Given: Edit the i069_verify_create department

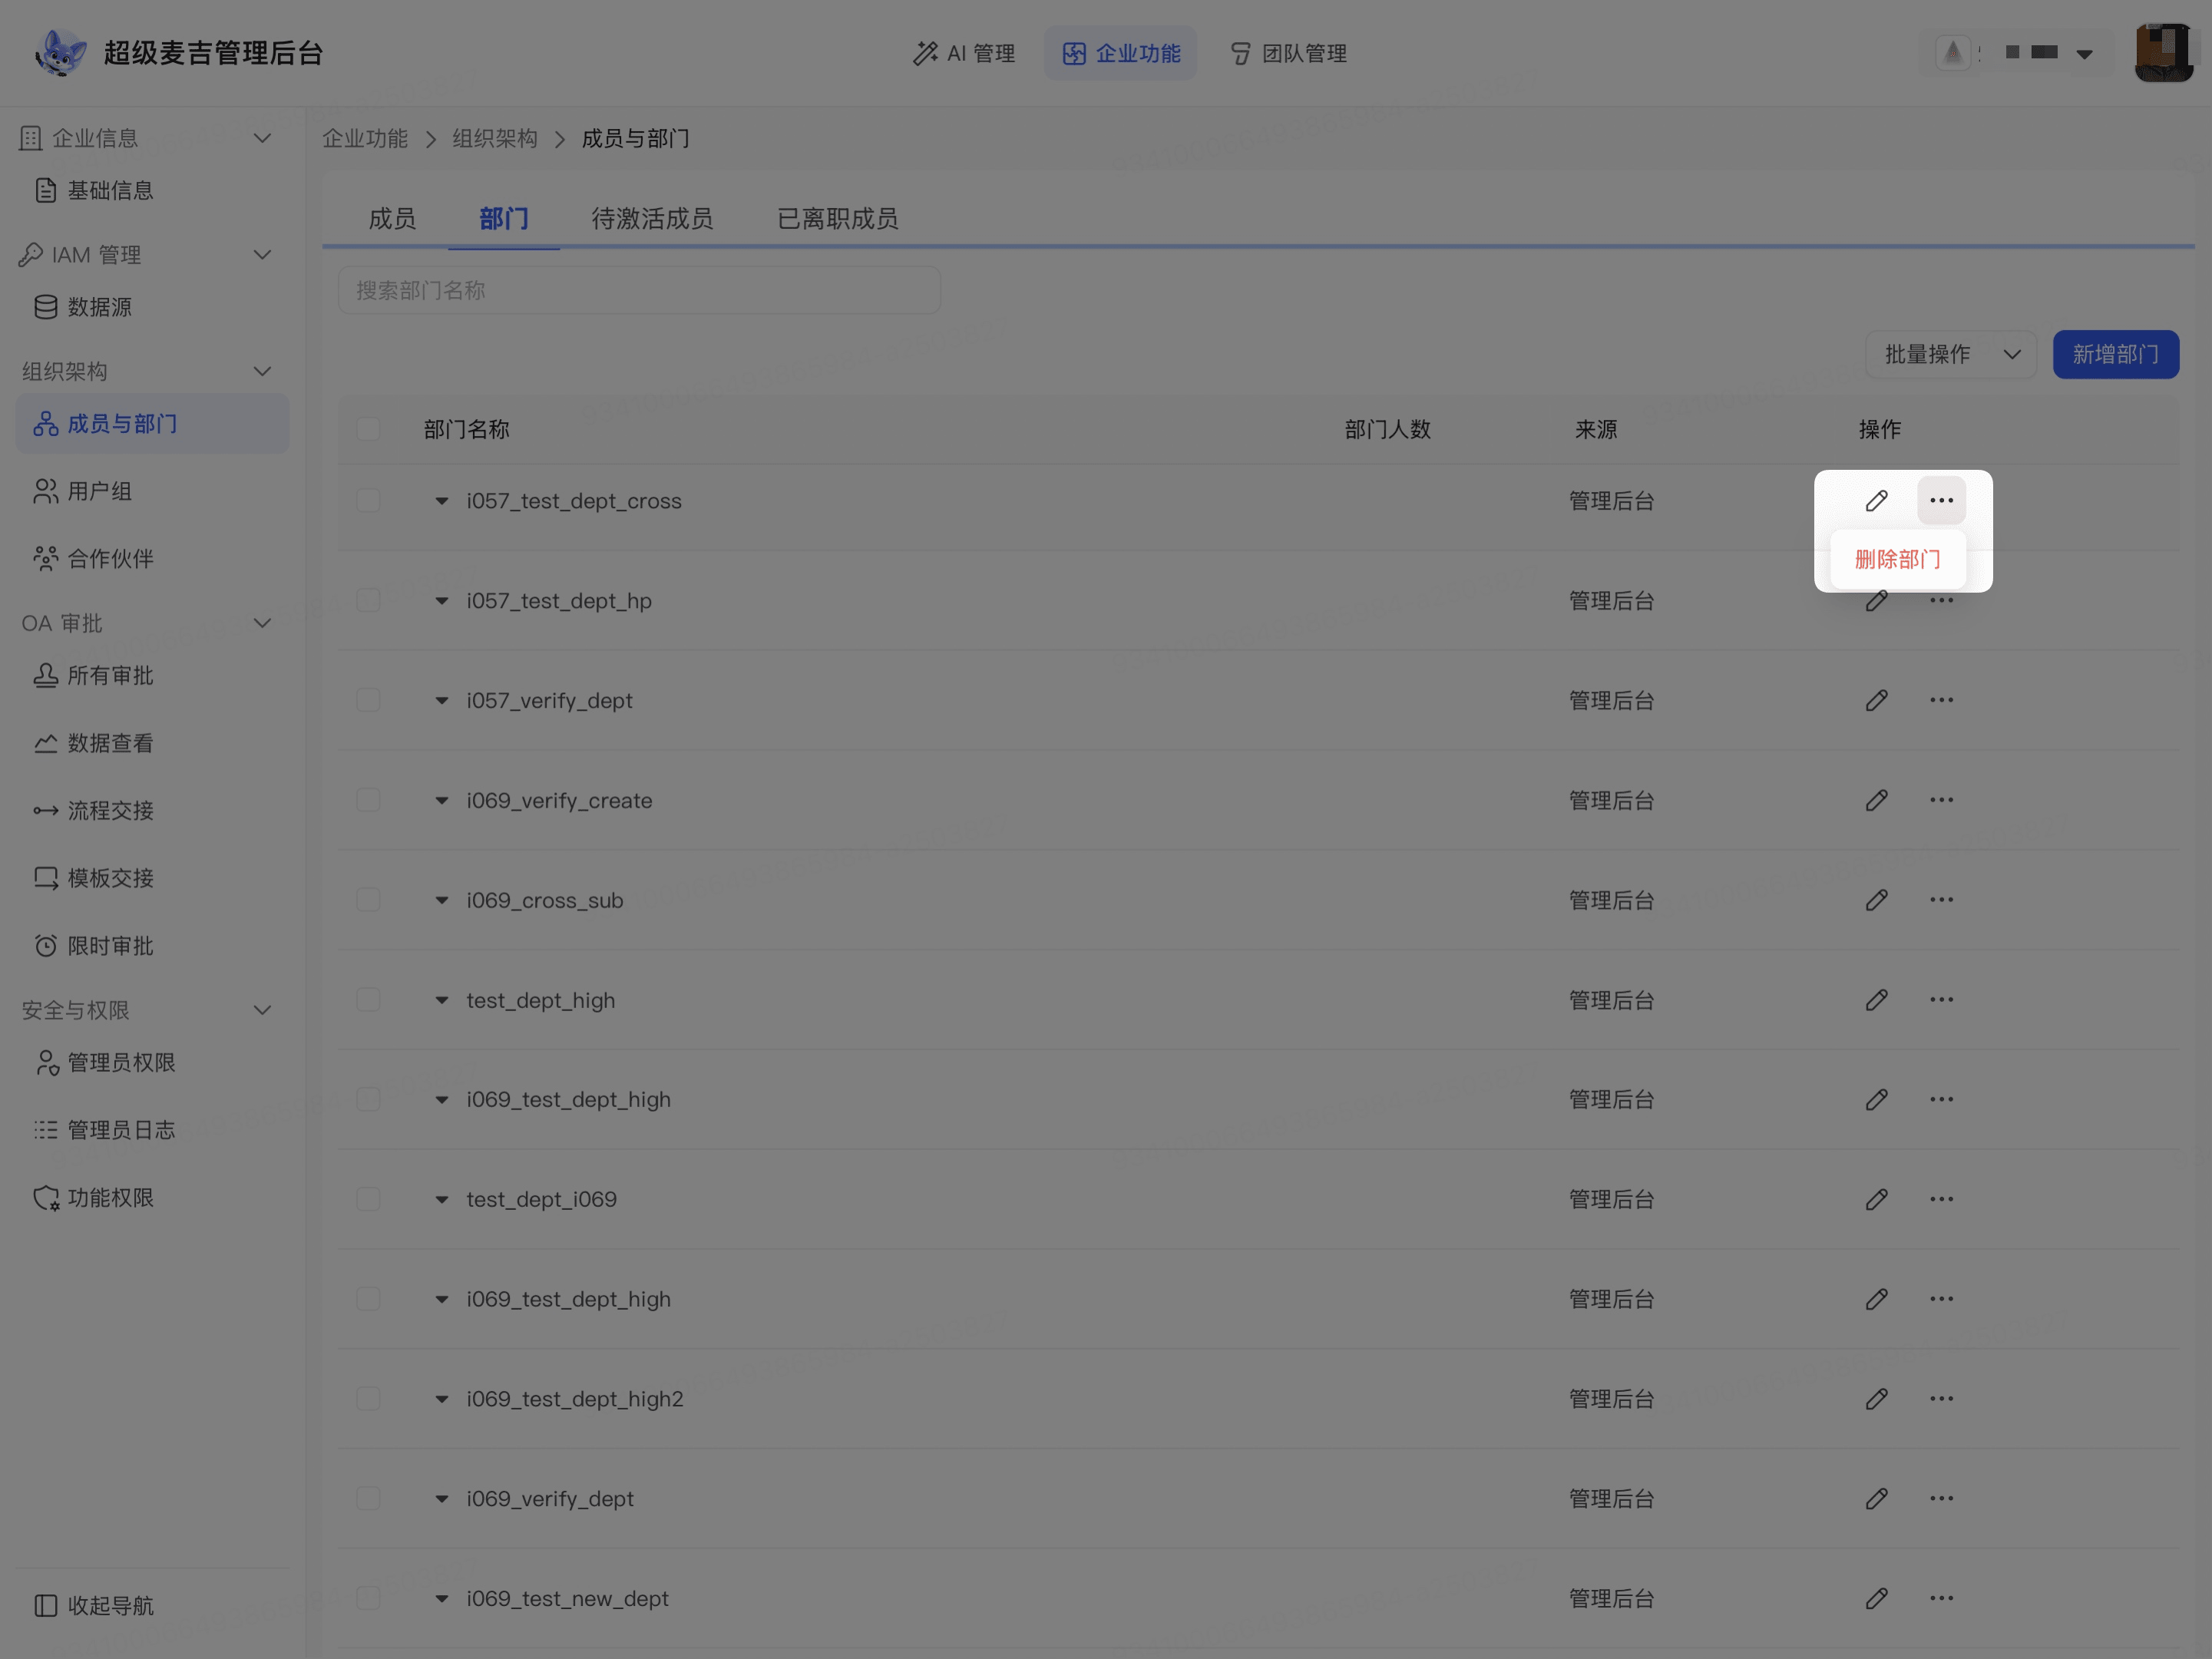Looking at the screenshot, I should click(1876, 800).
